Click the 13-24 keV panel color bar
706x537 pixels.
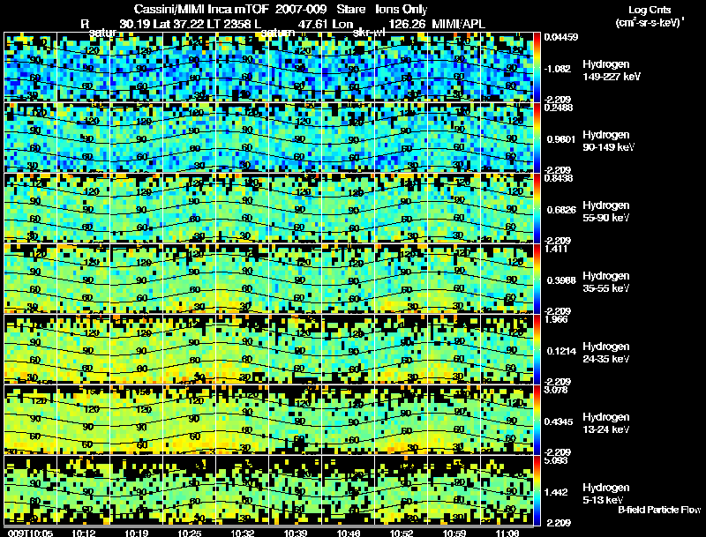(x=537, y=420)
